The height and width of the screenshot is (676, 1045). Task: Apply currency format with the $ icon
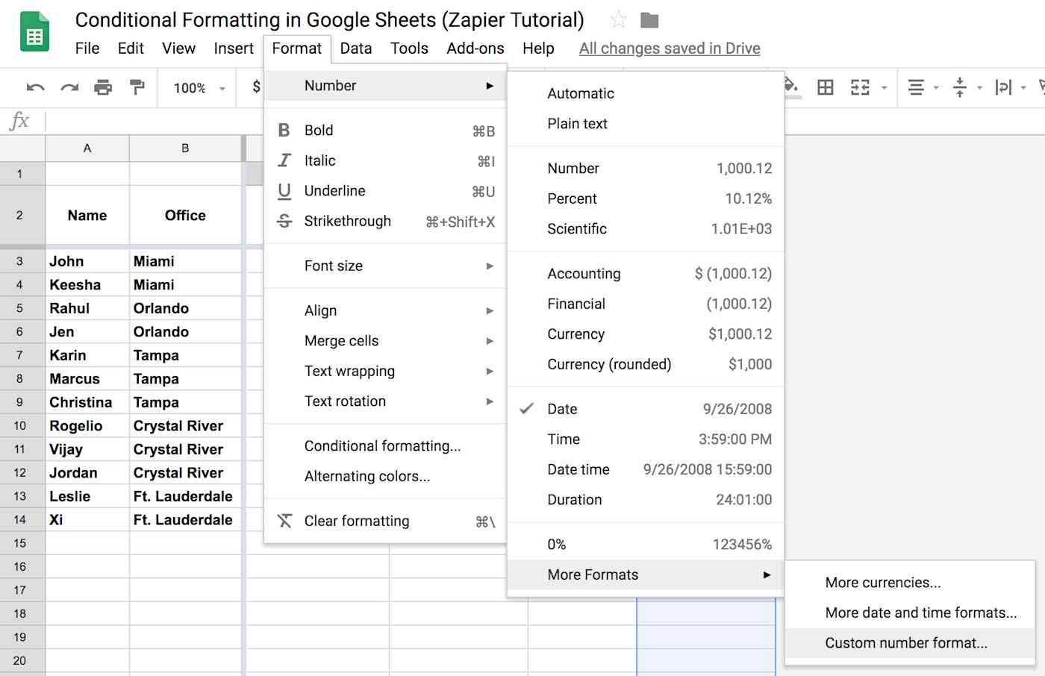[x=256, y=87]
